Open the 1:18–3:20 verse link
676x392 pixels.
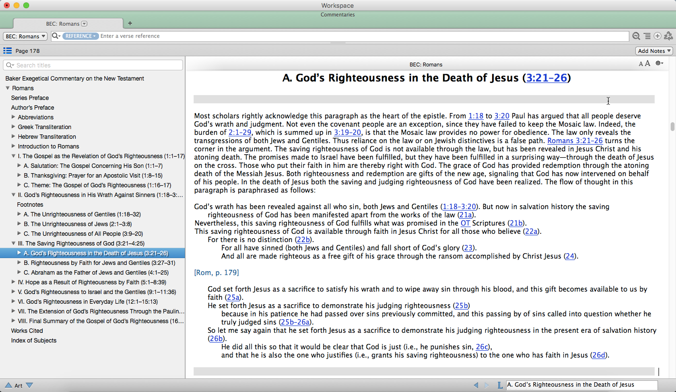(x=459, y=207)
